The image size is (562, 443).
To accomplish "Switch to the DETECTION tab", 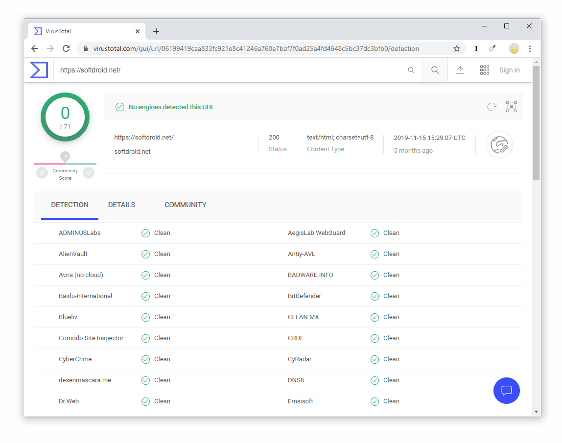I will [x=70, y=205].
